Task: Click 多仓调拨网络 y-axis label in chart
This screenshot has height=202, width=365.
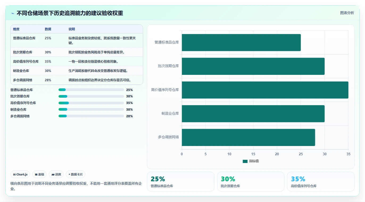Action: tap(168, 137)
